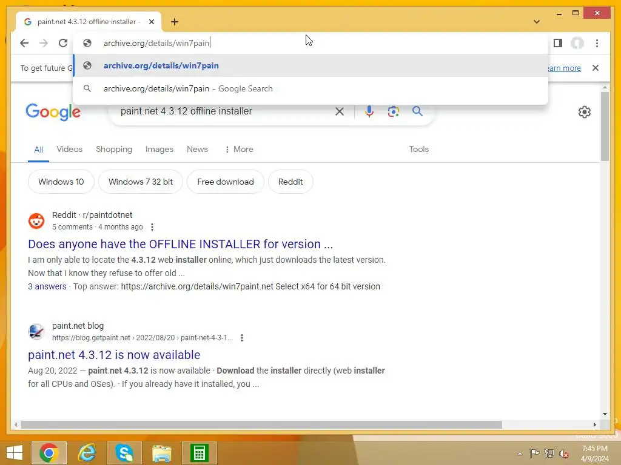Viewport: 621px width, 465px height.
Task: Click the scroll right arrow at bottom
Action: (594, 424)
